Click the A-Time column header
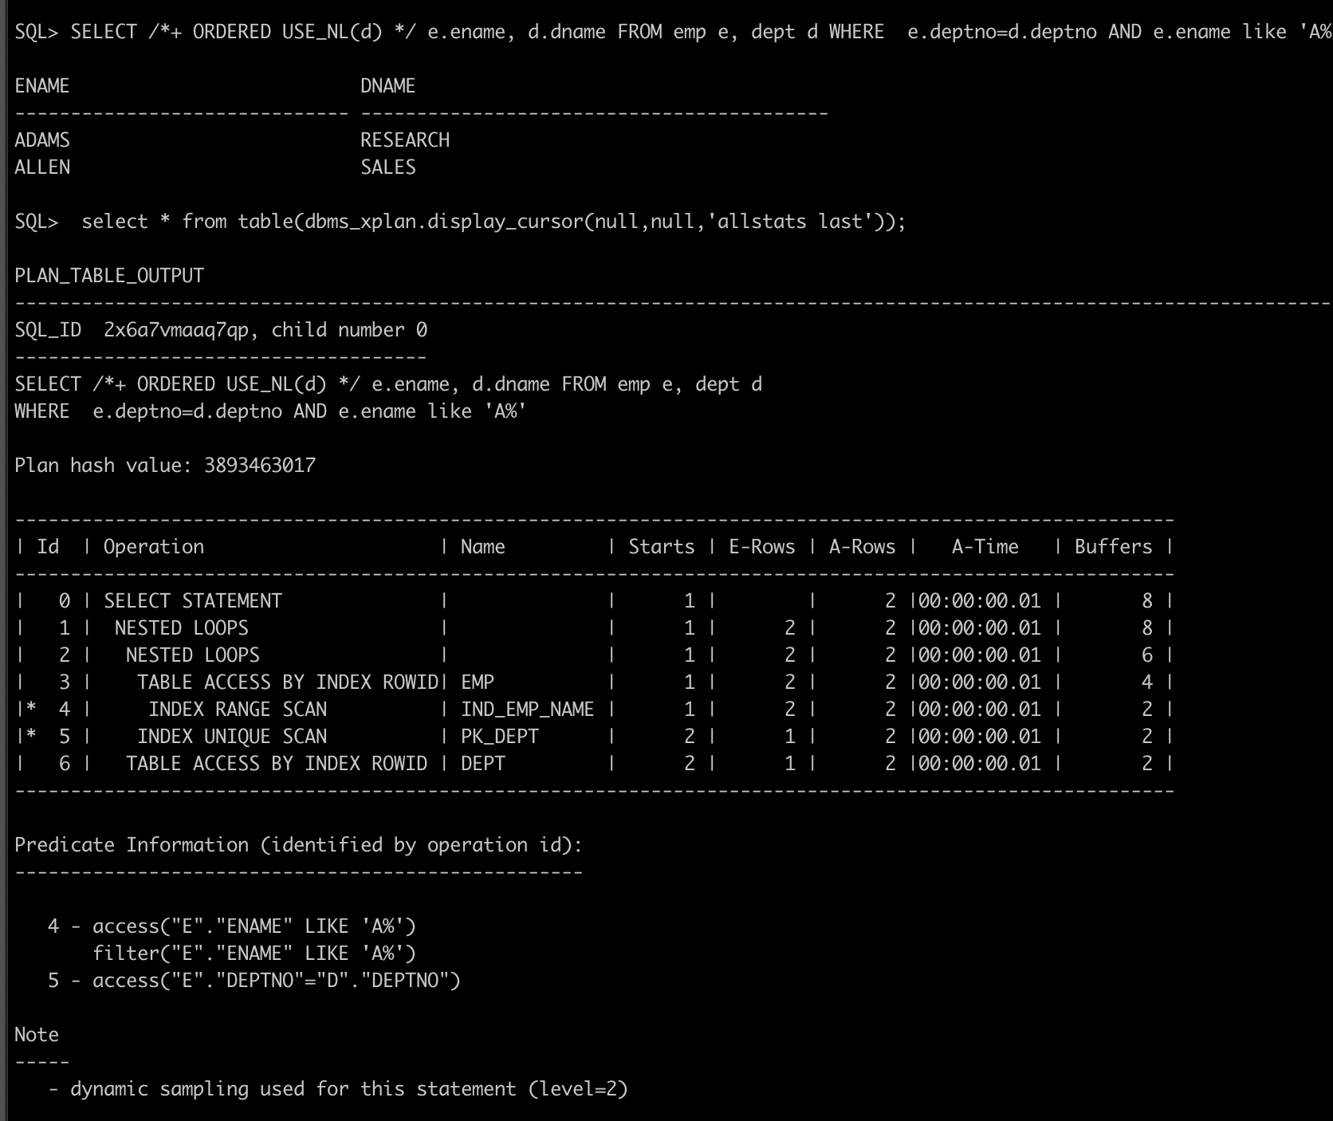The height and width of the screenshot is (1121, 1333). (985, 547)
